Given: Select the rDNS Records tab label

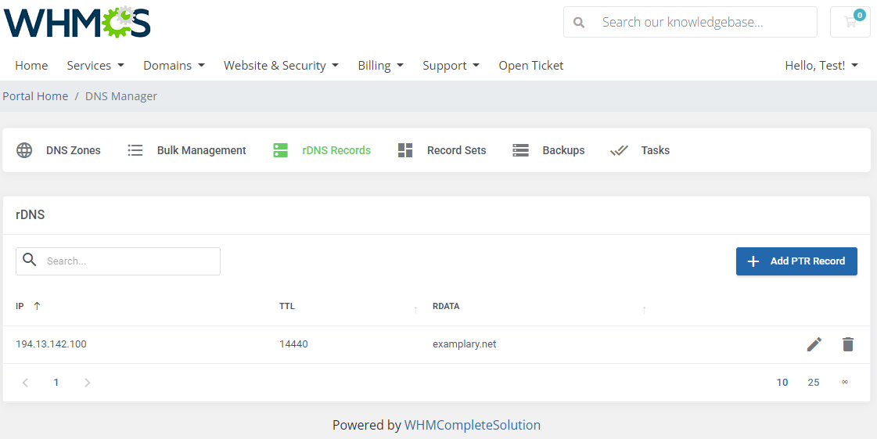Looking at the screenshot, I should pos(336,150).
